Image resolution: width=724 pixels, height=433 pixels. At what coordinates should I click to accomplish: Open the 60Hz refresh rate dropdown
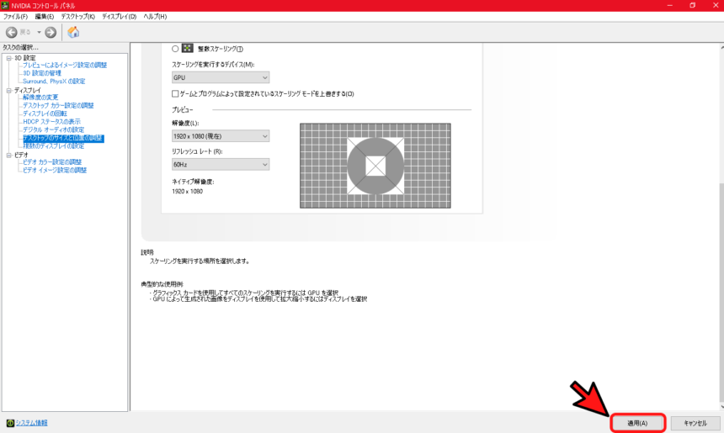pyautogui.click(x=221, y=164)
